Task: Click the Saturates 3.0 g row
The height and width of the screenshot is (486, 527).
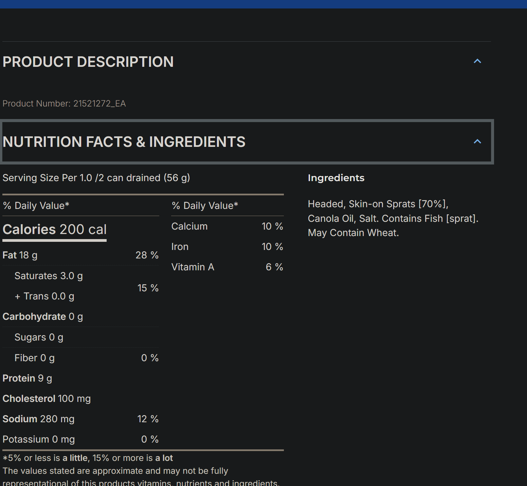Action: click(49, 276)
